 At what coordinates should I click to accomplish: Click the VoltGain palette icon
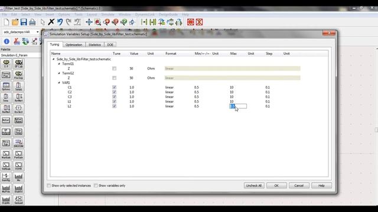coord(6,165)
